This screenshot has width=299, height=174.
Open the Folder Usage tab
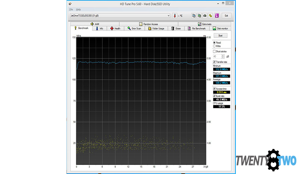tap(156, 28)
